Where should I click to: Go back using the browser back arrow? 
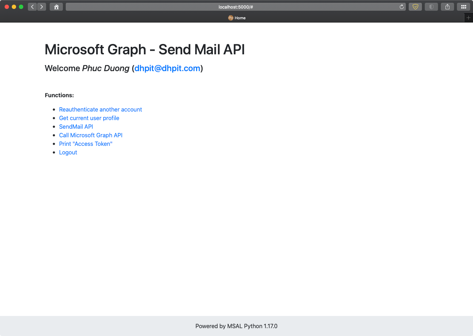[33, 7]
